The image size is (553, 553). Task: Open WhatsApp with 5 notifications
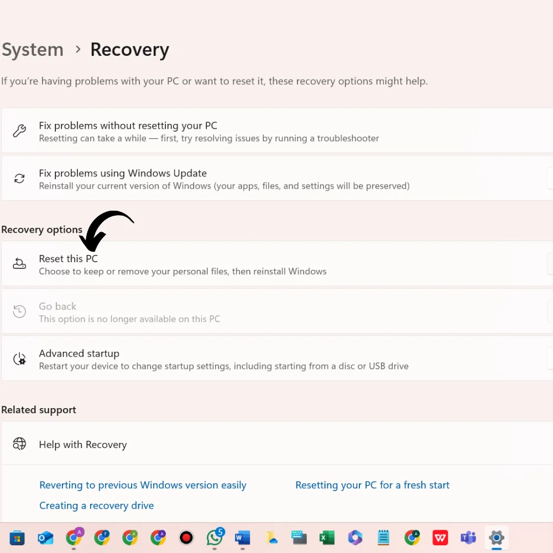coord(215,537)
